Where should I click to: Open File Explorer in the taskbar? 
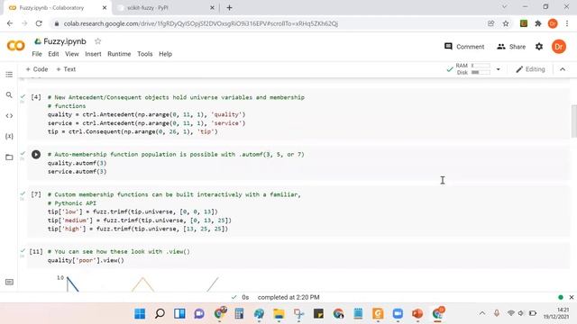click(x=279, y=314)
